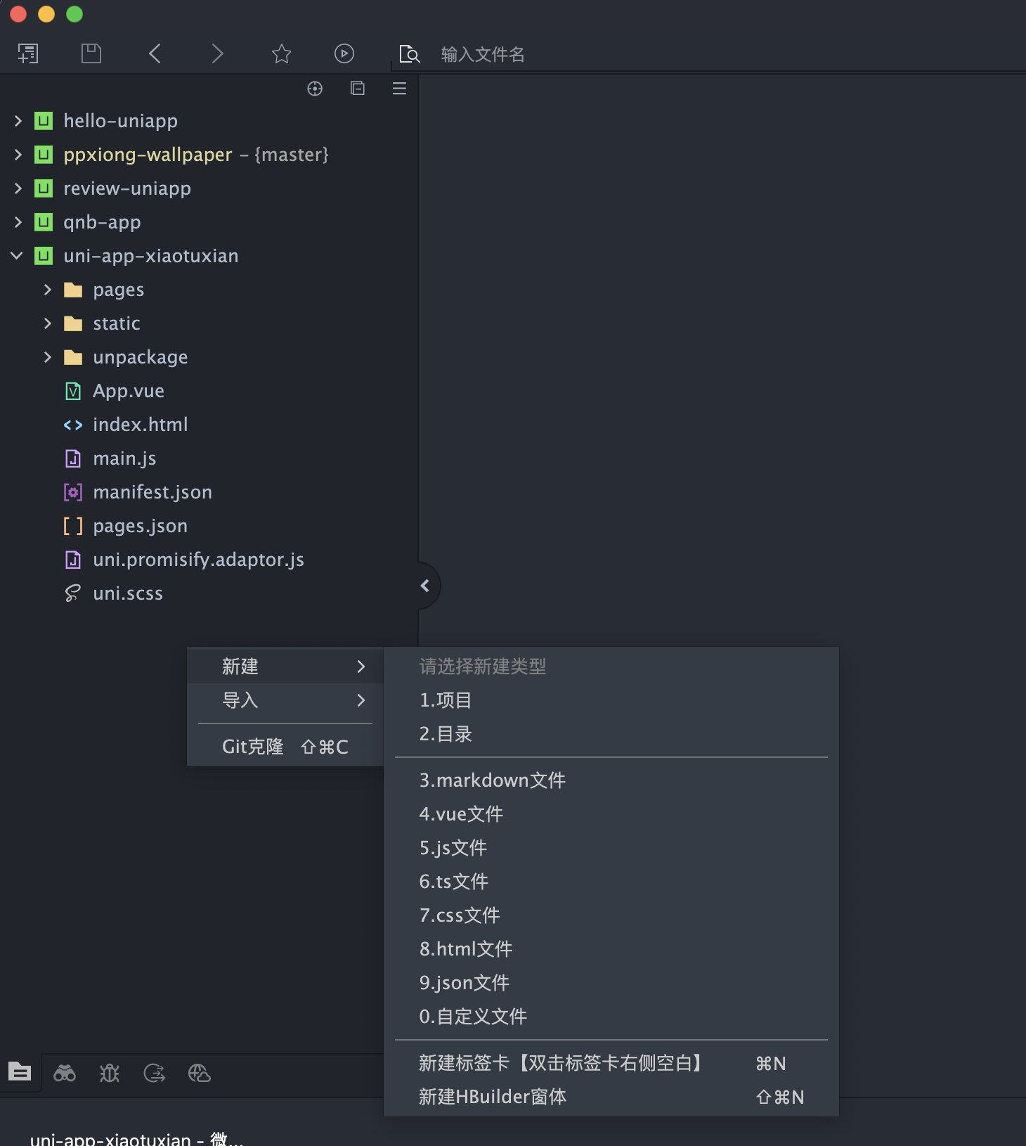Click the binoculars search icon in bottom bar
The height and width of the screenshot is (1146, 1026).
(65, 1074)
